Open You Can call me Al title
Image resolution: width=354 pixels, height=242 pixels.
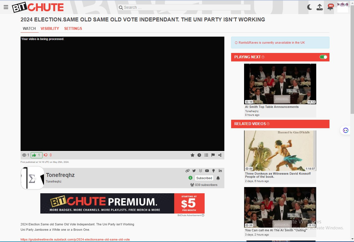pos(276,230)
